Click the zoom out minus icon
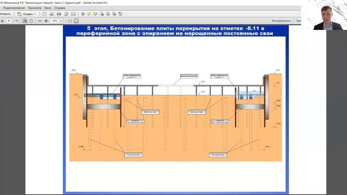This screenshot has height=195, width=347. (40, 21)
